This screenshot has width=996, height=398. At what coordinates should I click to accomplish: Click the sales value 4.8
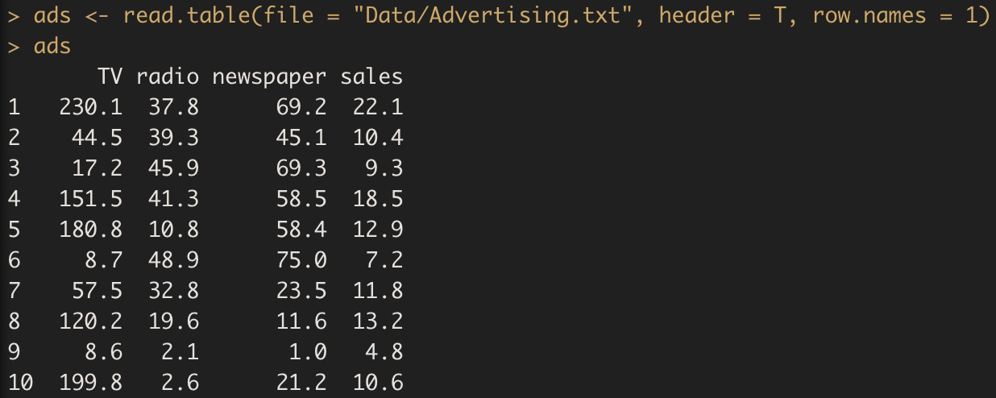point(384,351)
